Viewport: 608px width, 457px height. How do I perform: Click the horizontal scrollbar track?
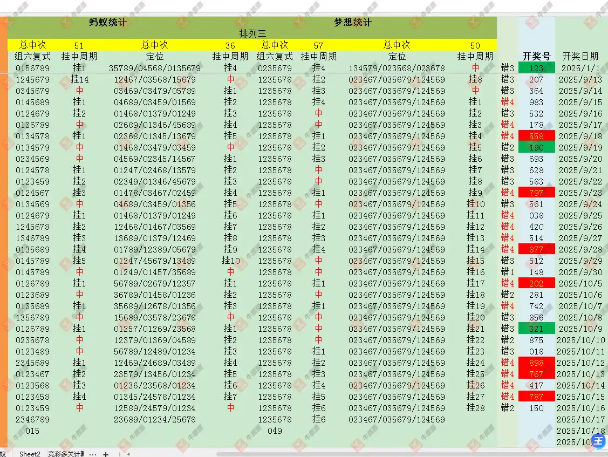[378, 454]
